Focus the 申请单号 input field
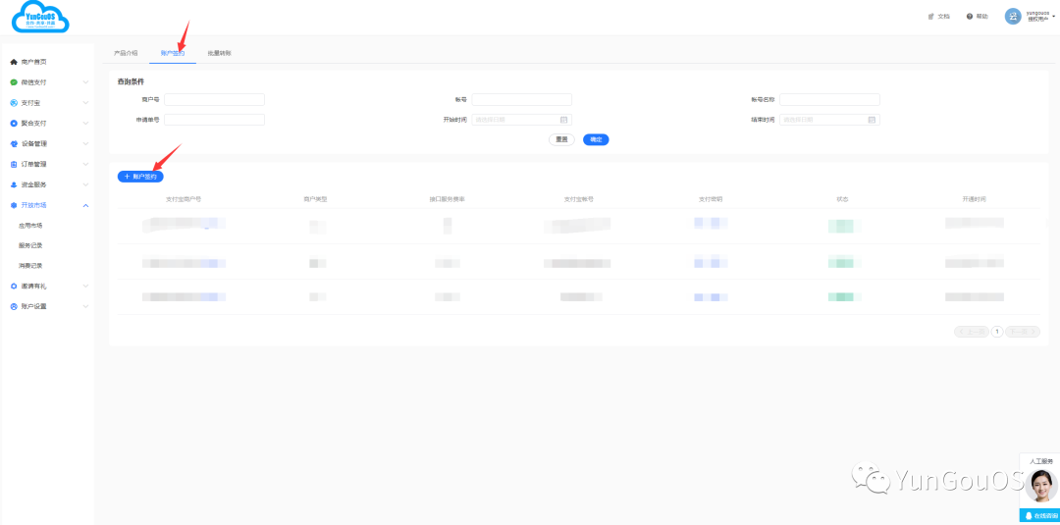Image resolution: width=1060 pixels, height=525 pixels. [x=214, y=120]
